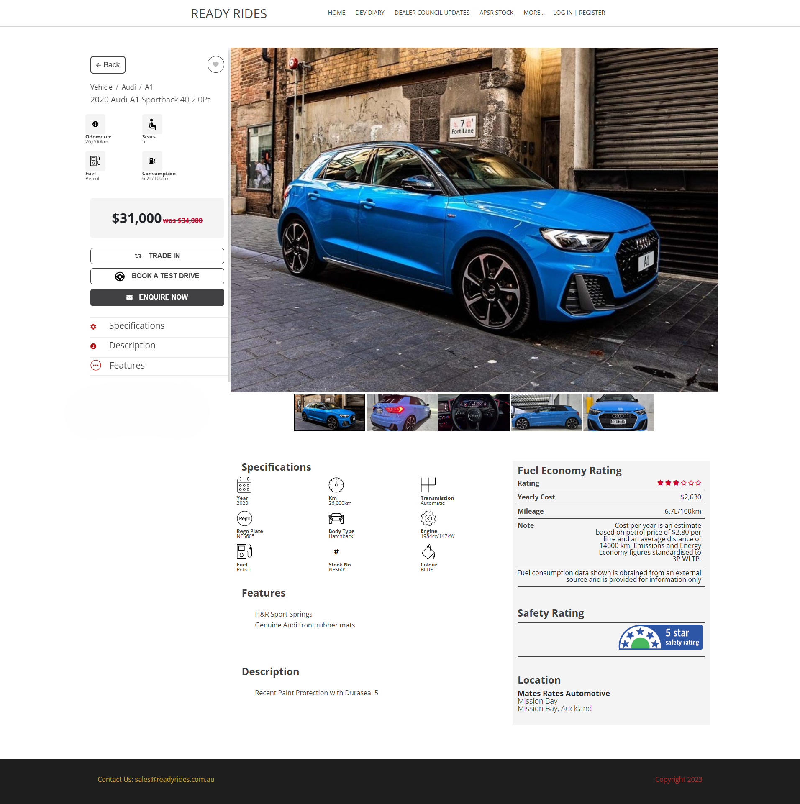The image size is (800, 804).
Task: Click the fuel economy star rating
Action: [x=679, y=483]
